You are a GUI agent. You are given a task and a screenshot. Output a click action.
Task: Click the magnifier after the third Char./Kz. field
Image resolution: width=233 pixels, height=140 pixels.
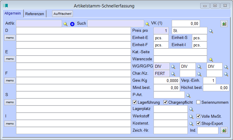226,74
